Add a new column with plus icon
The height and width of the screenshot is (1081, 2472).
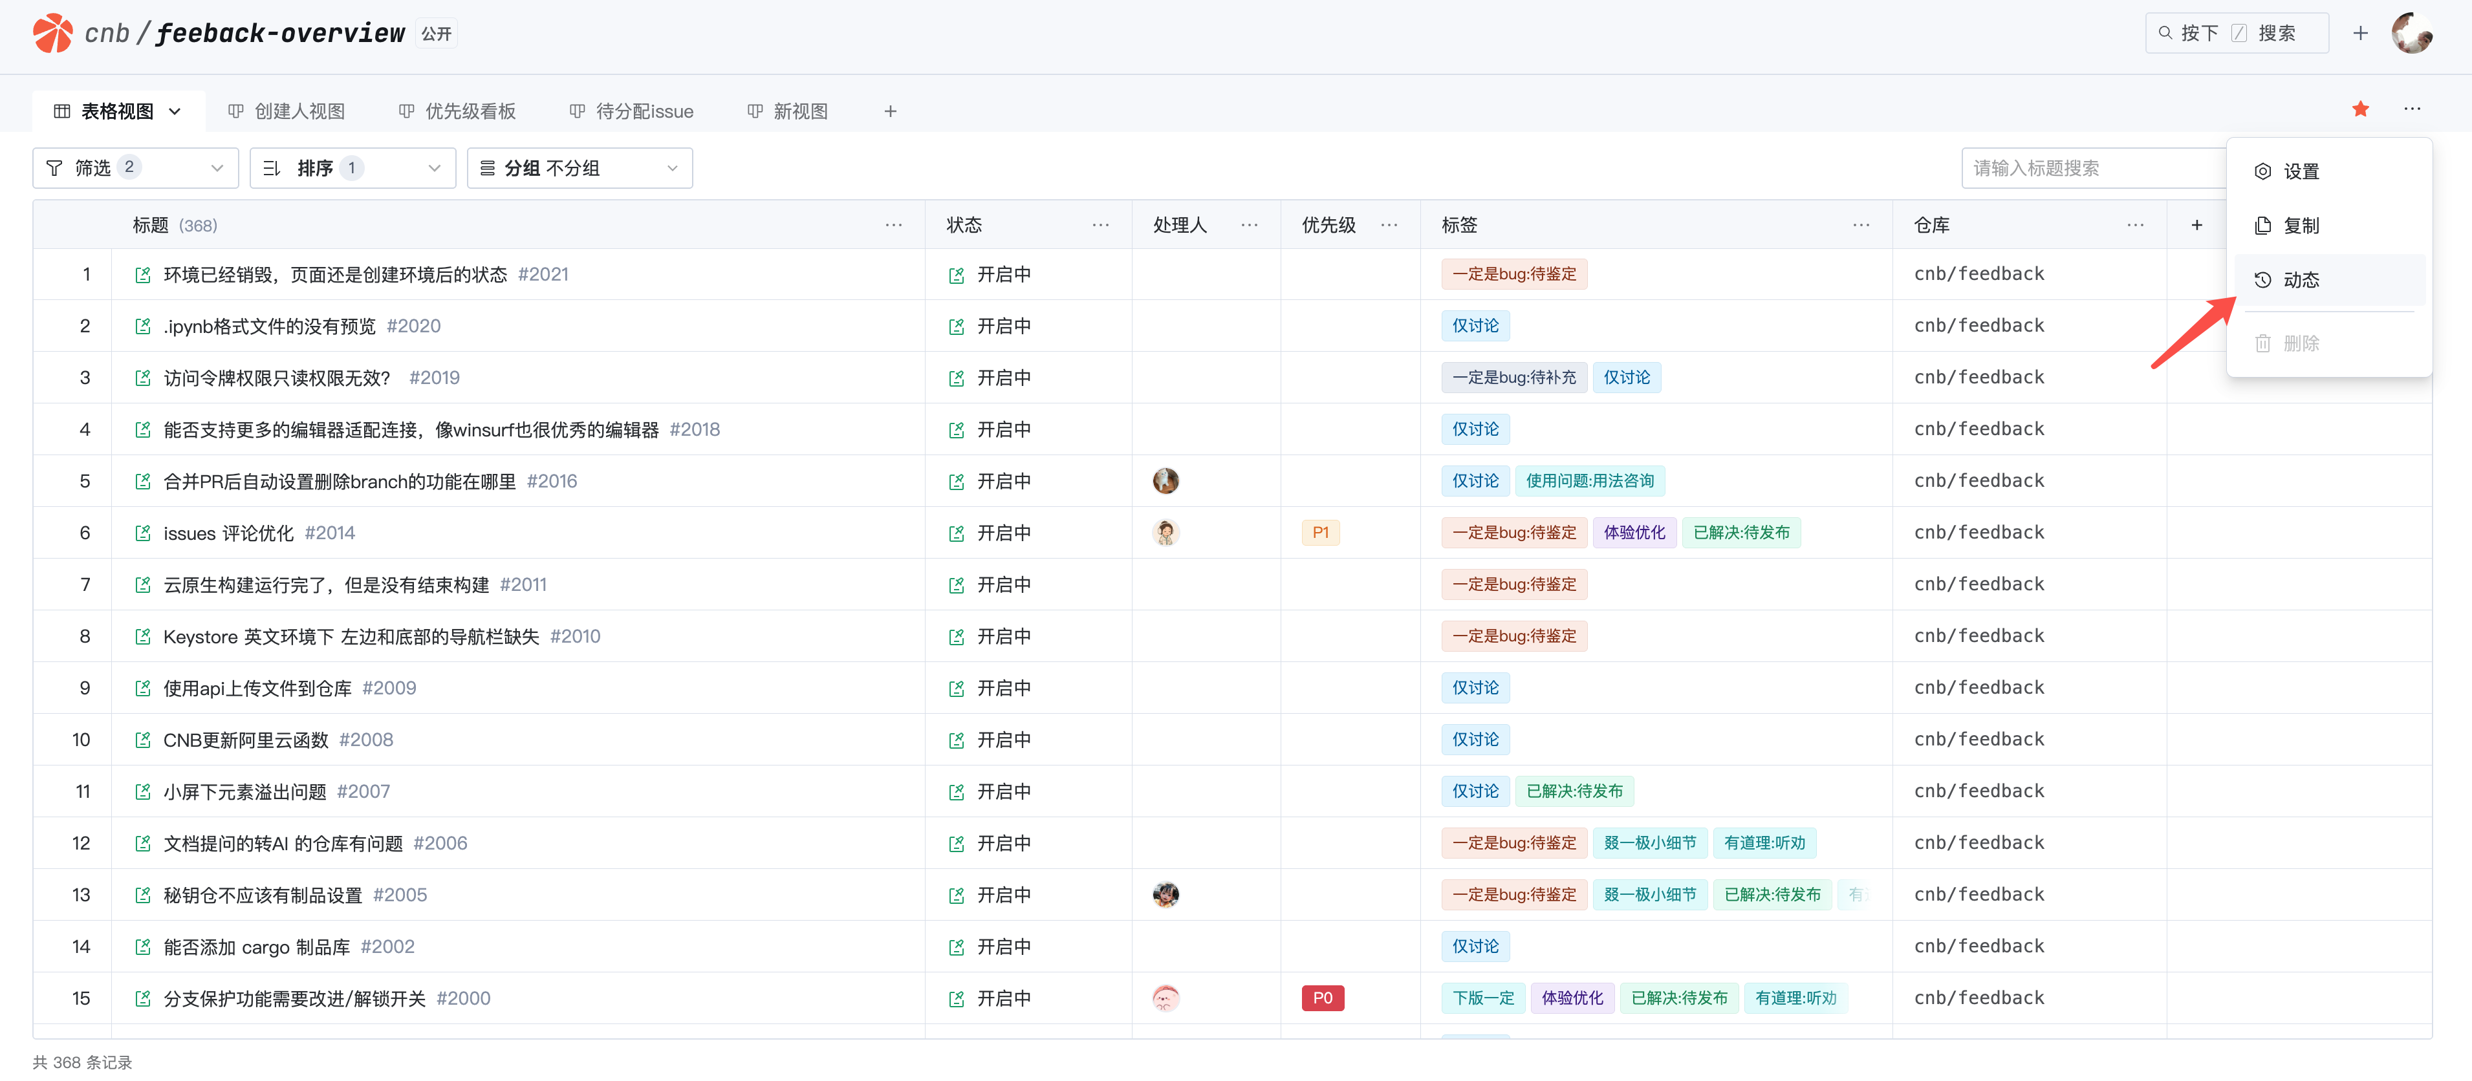[x=2196, y=226]
